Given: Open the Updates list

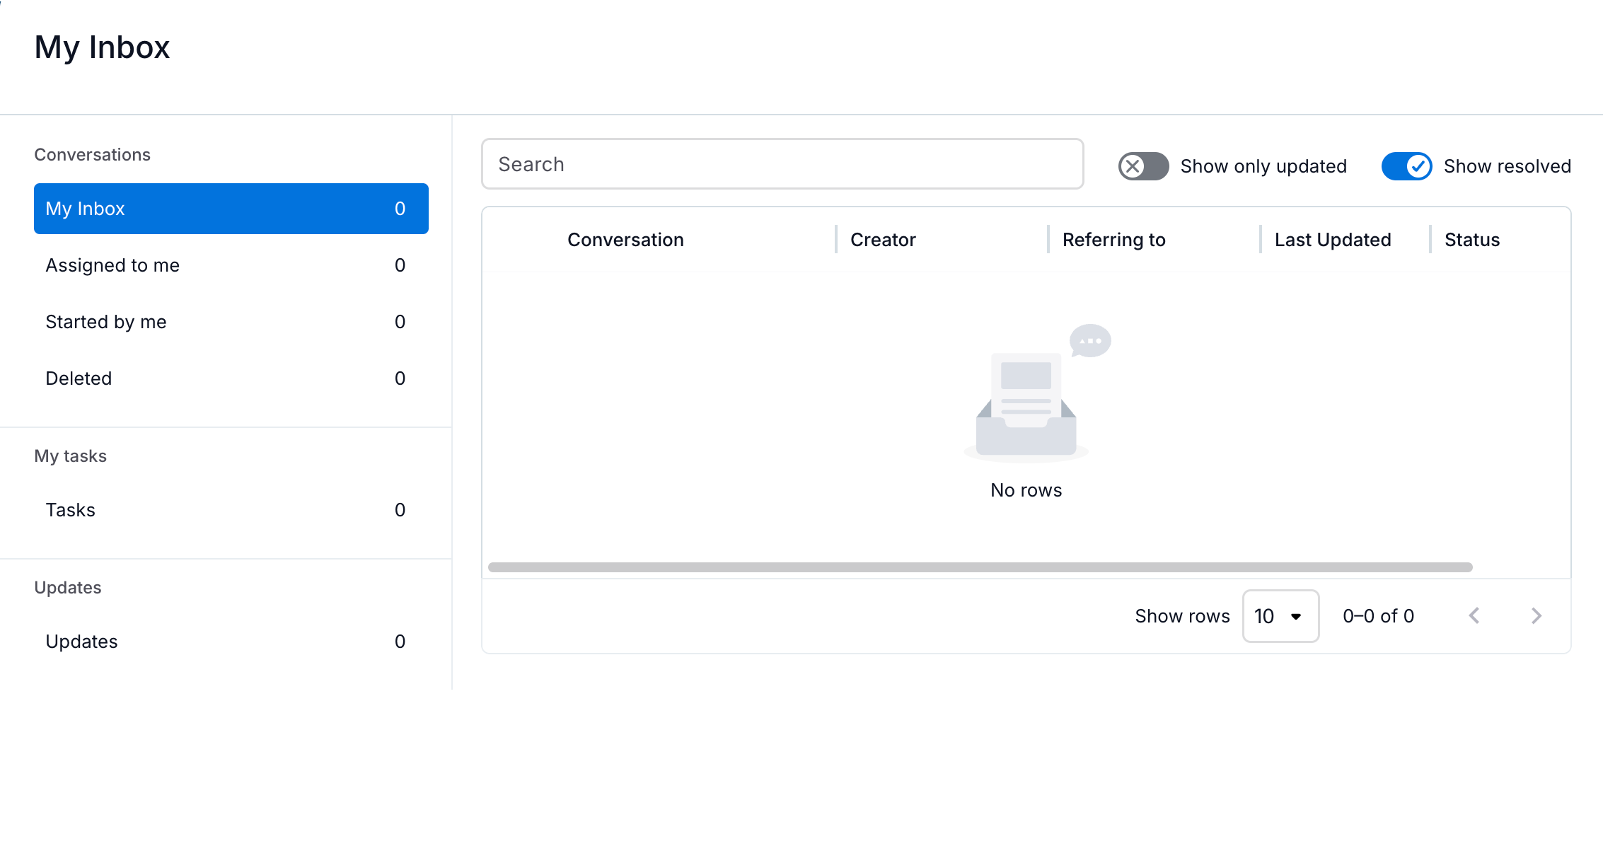Looking at the screenshot, I should click(x=231, y=642).
